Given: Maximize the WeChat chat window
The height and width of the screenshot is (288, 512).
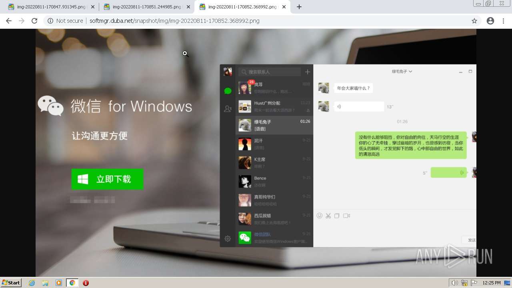Looking at the screenshot, I should (x=470, y=72).
